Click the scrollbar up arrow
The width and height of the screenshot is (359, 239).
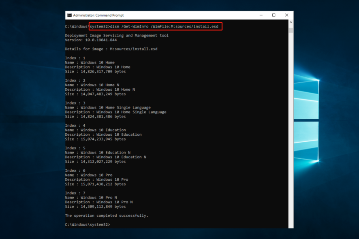click(x=291, y=22)
